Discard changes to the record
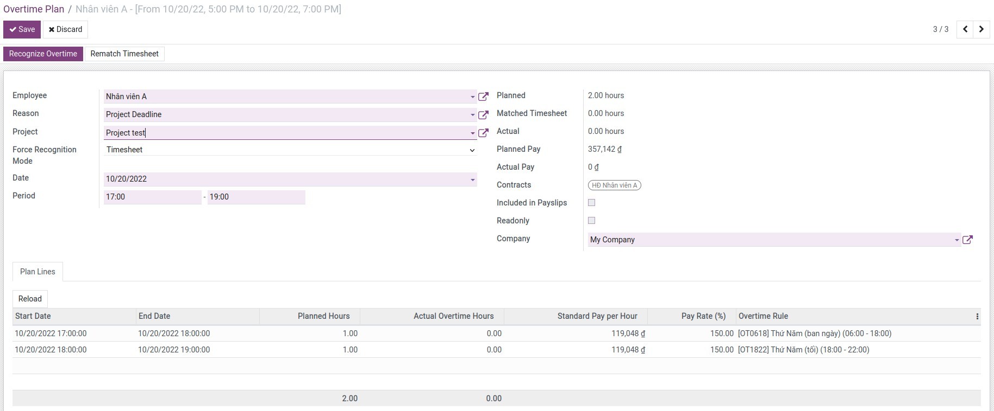 [65, 29]
